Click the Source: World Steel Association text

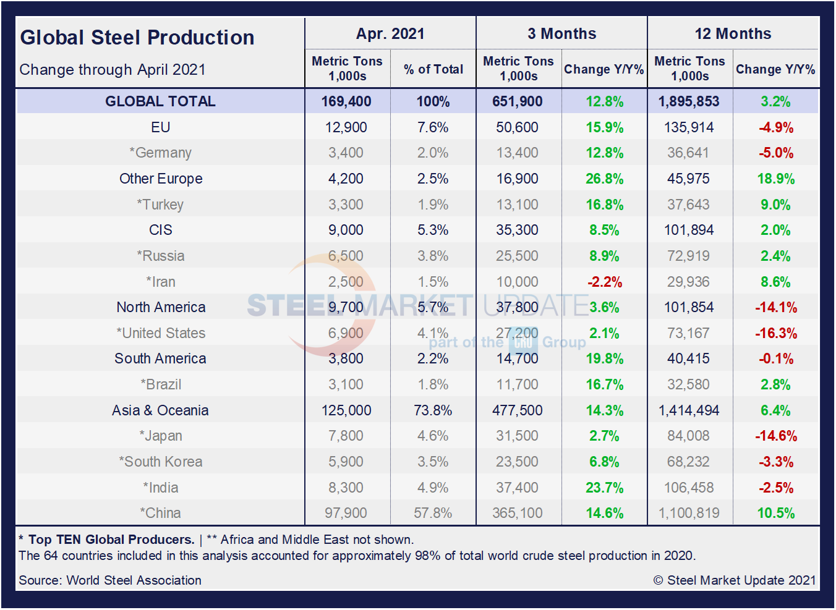110,580
